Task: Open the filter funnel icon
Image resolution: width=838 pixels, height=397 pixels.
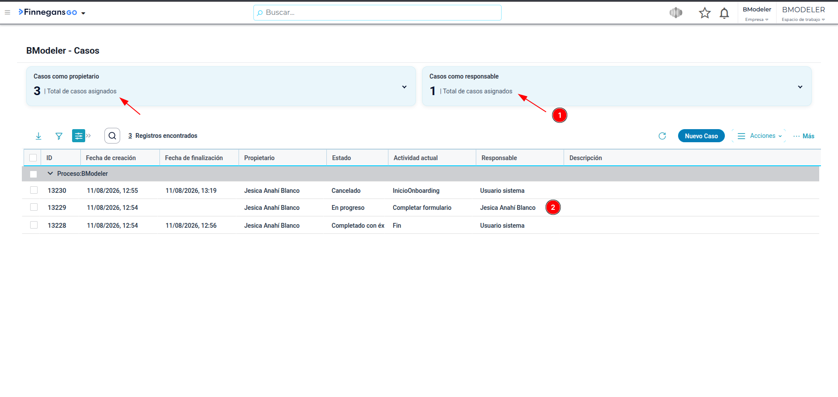Action: click(59, 136)
